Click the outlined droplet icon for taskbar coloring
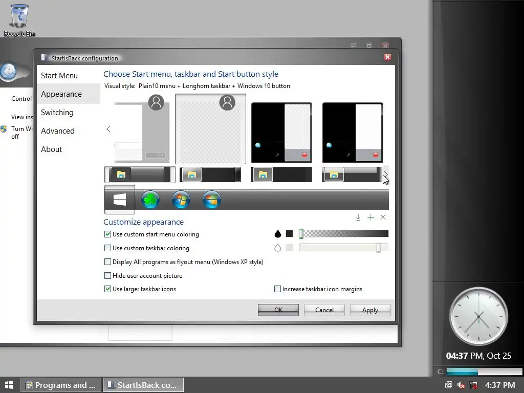Screen dimensions: 524x393 278,248
